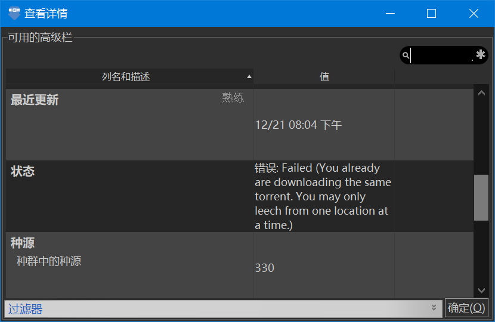The width and height of the screenshot is (495, 322).
Task: Click the magnifier search icon
Action: 406,55
